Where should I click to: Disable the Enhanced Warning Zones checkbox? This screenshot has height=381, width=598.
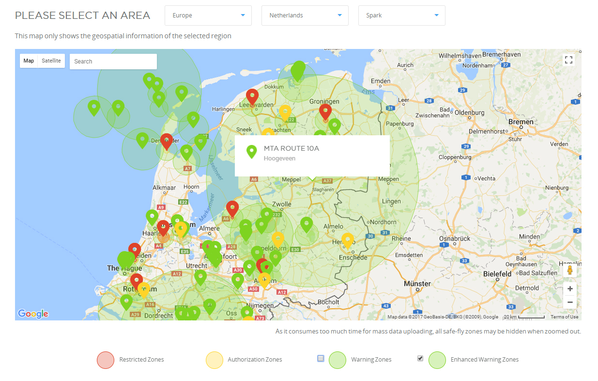click(420, 358)
